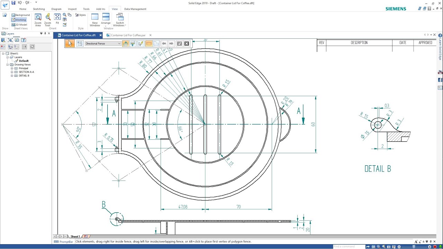Click the zoom slider in status bar
Screen dimensions: 443x249
click(x=414, y=247)
